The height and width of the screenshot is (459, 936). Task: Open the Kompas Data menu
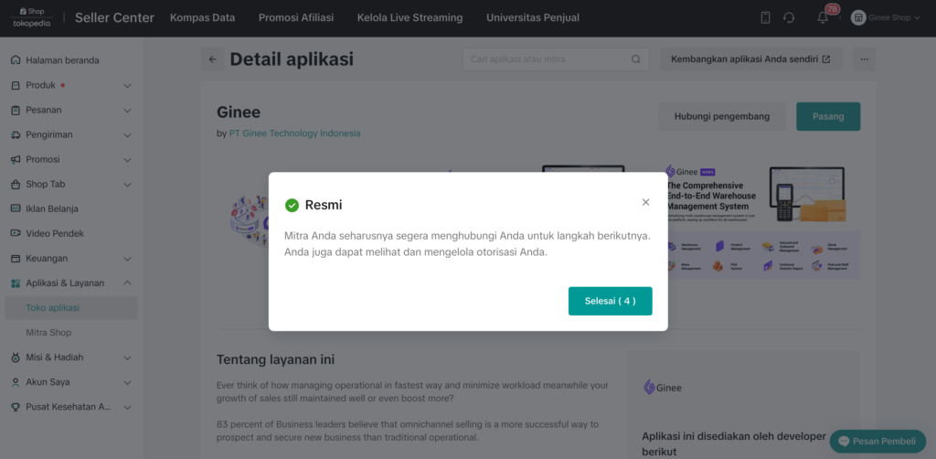click(x=202, y=18)
